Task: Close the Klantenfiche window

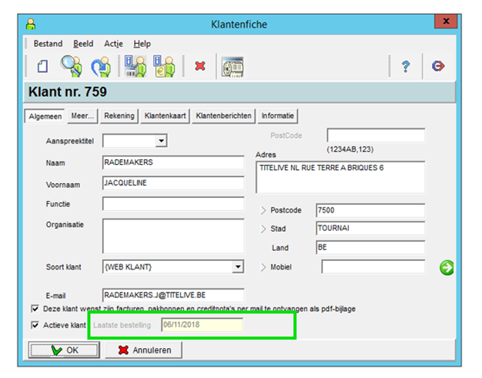Action: click(x=446, y=22)
